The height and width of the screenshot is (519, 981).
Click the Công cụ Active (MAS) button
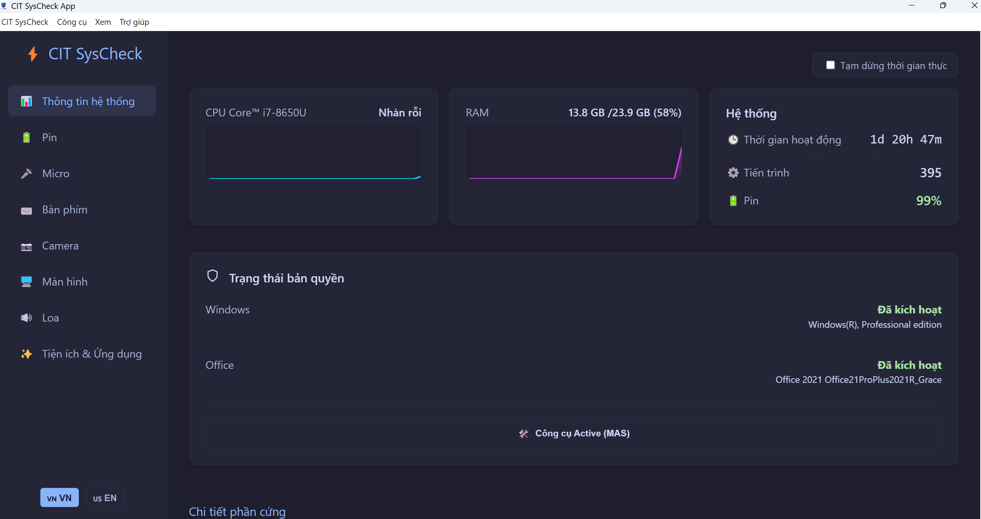pyautogui.click(x=573, y=433)
